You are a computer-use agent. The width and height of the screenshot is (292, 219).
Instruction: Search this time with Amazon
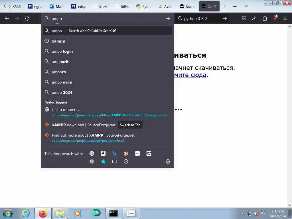tap(103, 153)
